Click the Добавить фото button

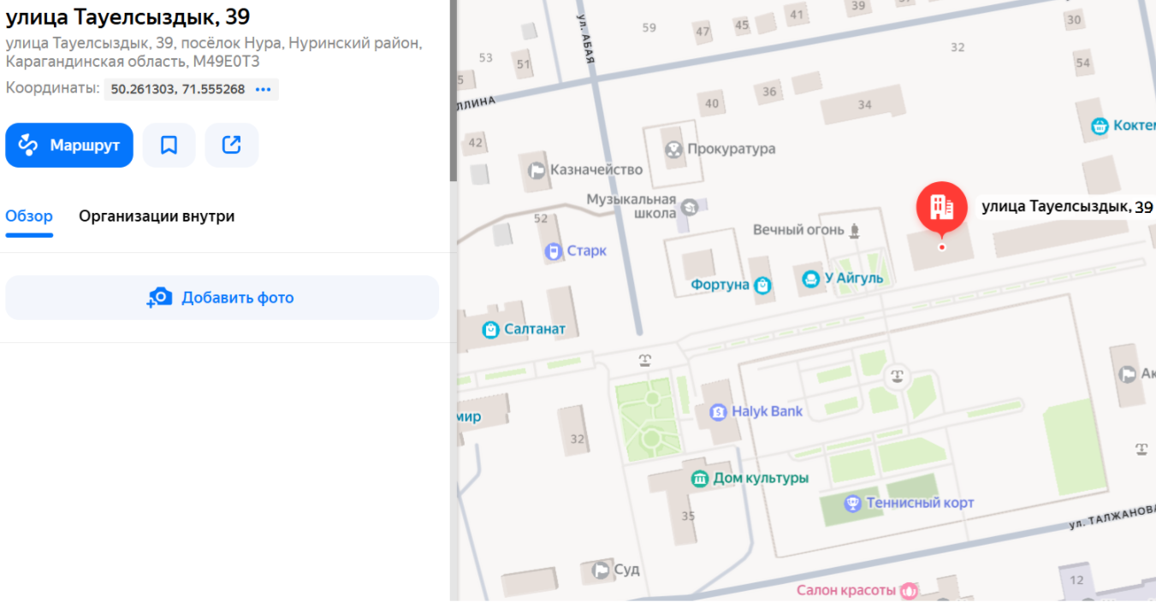(x=222, y=298)
